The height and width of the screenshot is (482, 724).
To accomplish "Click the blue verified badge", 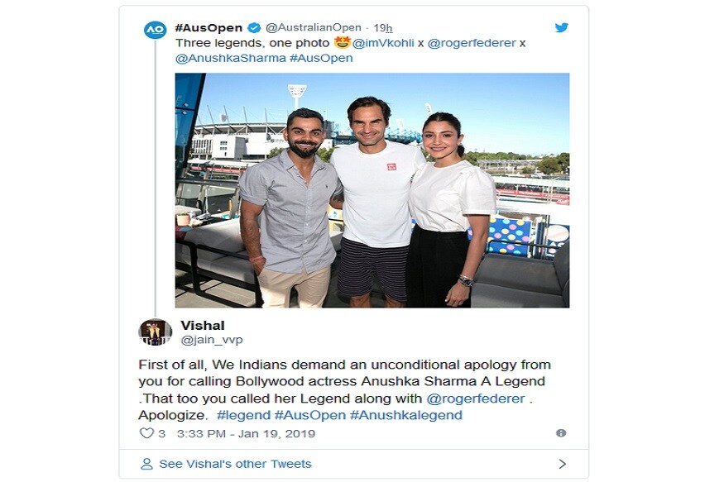I will click(254, 27).
